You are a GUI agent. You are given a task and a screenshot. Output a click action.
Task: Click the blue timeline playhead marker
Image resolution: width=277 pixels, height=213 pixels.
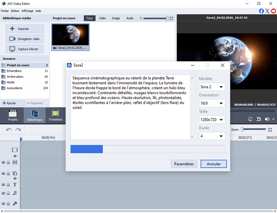coord(21,139)
